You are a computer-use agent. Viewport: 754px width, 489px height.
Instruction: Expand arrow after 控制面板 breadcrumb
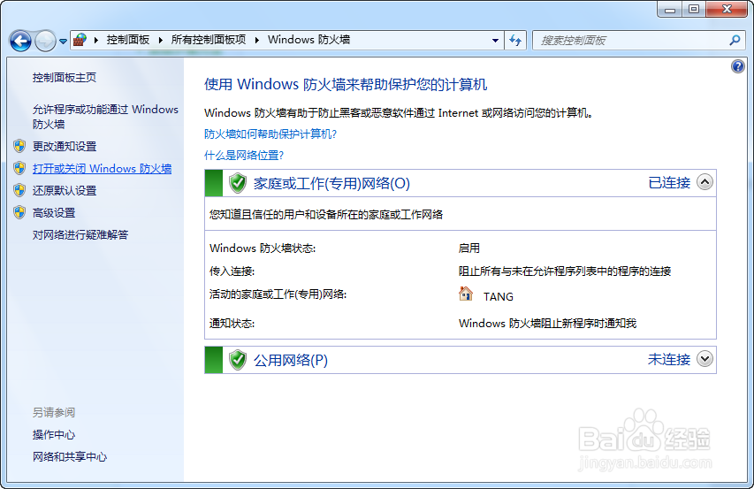pyautogui.click(x=160, y=40)
